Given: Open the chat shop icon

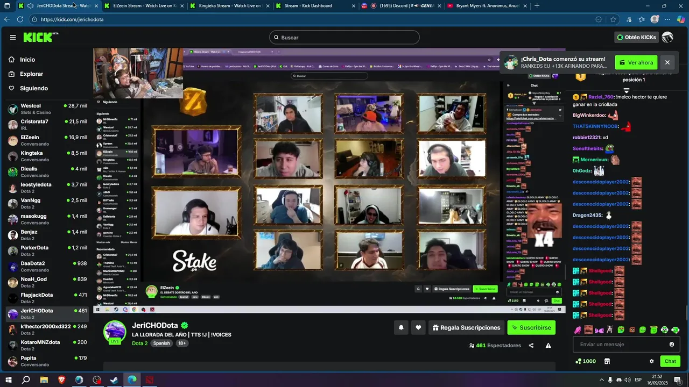Looking at the screenshot, I should (x=607, y=361).
